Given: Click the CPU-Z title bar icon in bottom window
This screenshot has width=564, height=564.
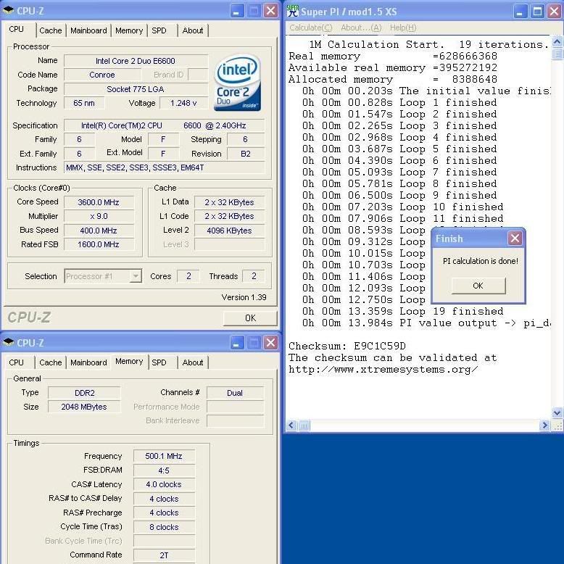Looking at the screenshot, I should (8, 342).
